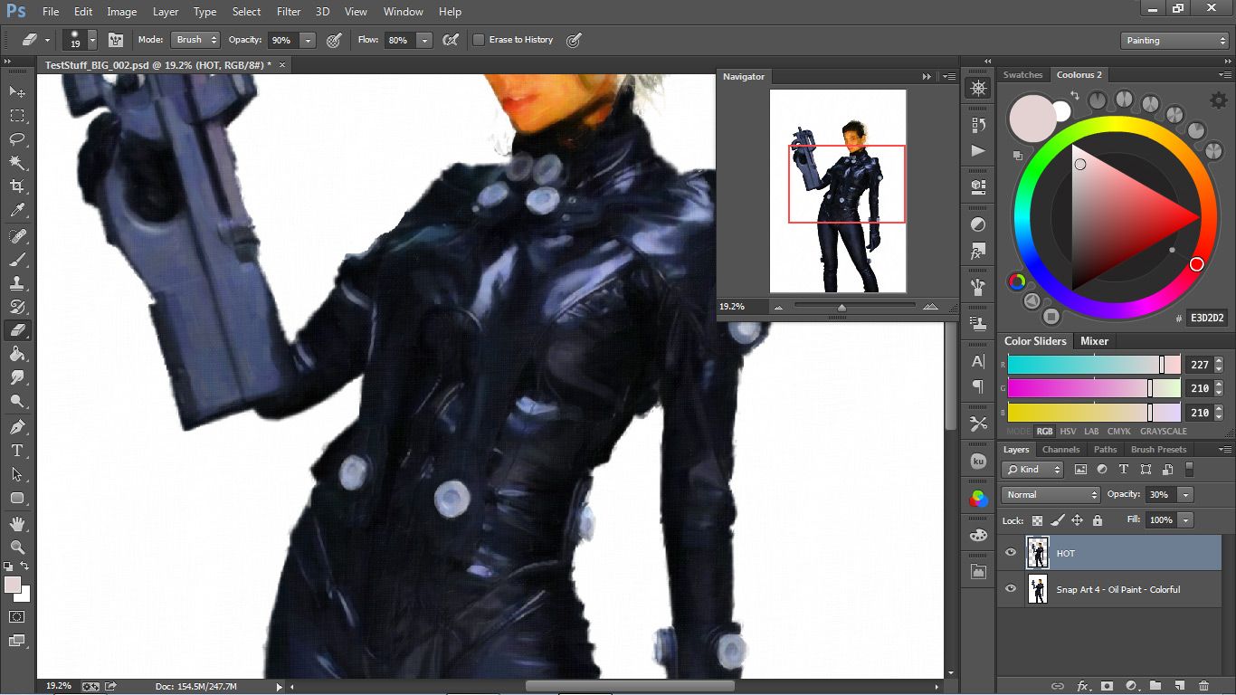Open the eraser Mode dropdown
Image resolution: width=1236 pixels, height=695 pixels.
[x=195, y=40]
